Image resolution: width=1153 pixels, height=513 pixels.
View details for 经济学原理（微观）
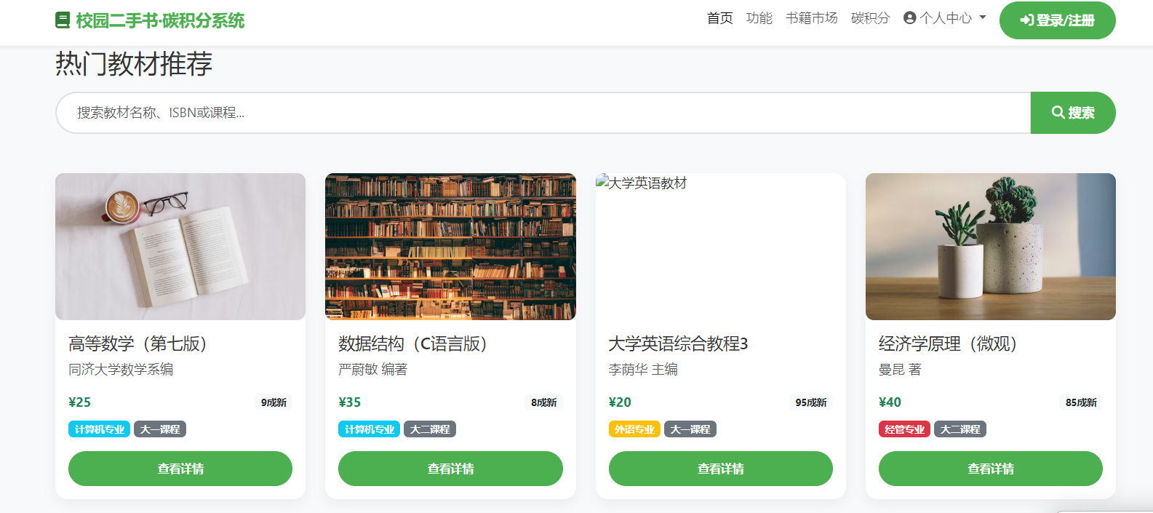coord(991,469)
